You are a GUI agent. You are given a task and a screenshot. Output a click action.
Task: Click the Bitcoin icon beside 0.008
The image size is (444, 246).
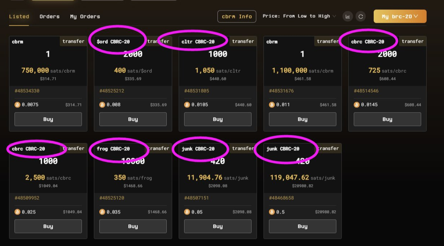coord(102,105)
